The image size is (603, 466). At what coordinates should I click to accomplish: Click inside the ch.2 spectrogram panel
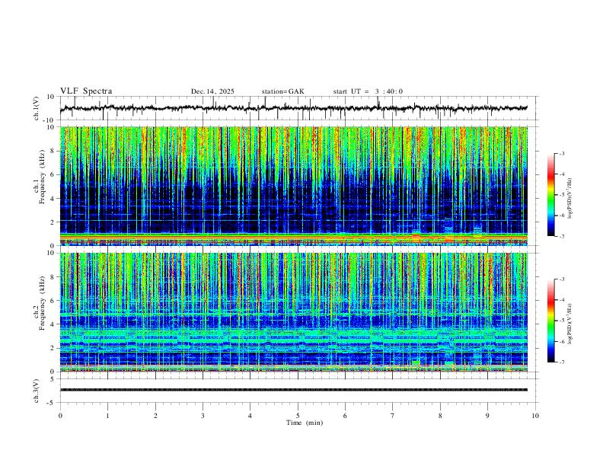pos(294,312)
